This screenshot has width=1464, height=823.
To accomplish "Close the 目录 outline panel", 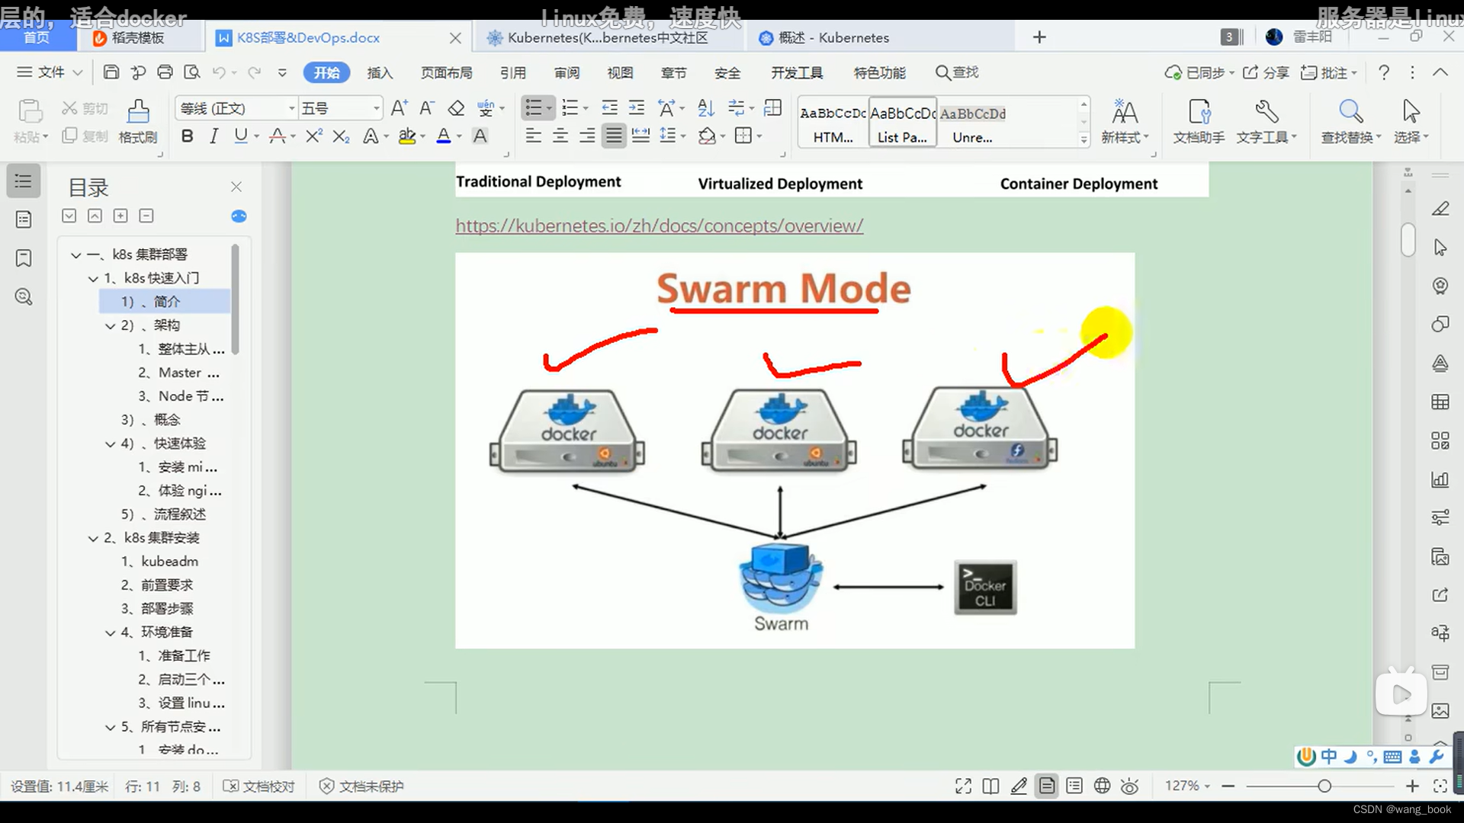I will point(236,187).
